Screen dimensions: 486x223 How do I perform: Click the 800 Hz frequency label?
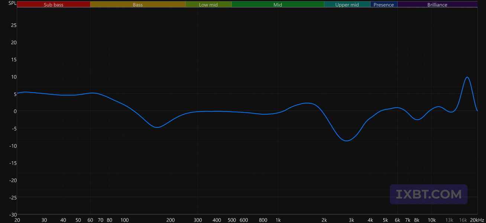click(x=263, y=220)
